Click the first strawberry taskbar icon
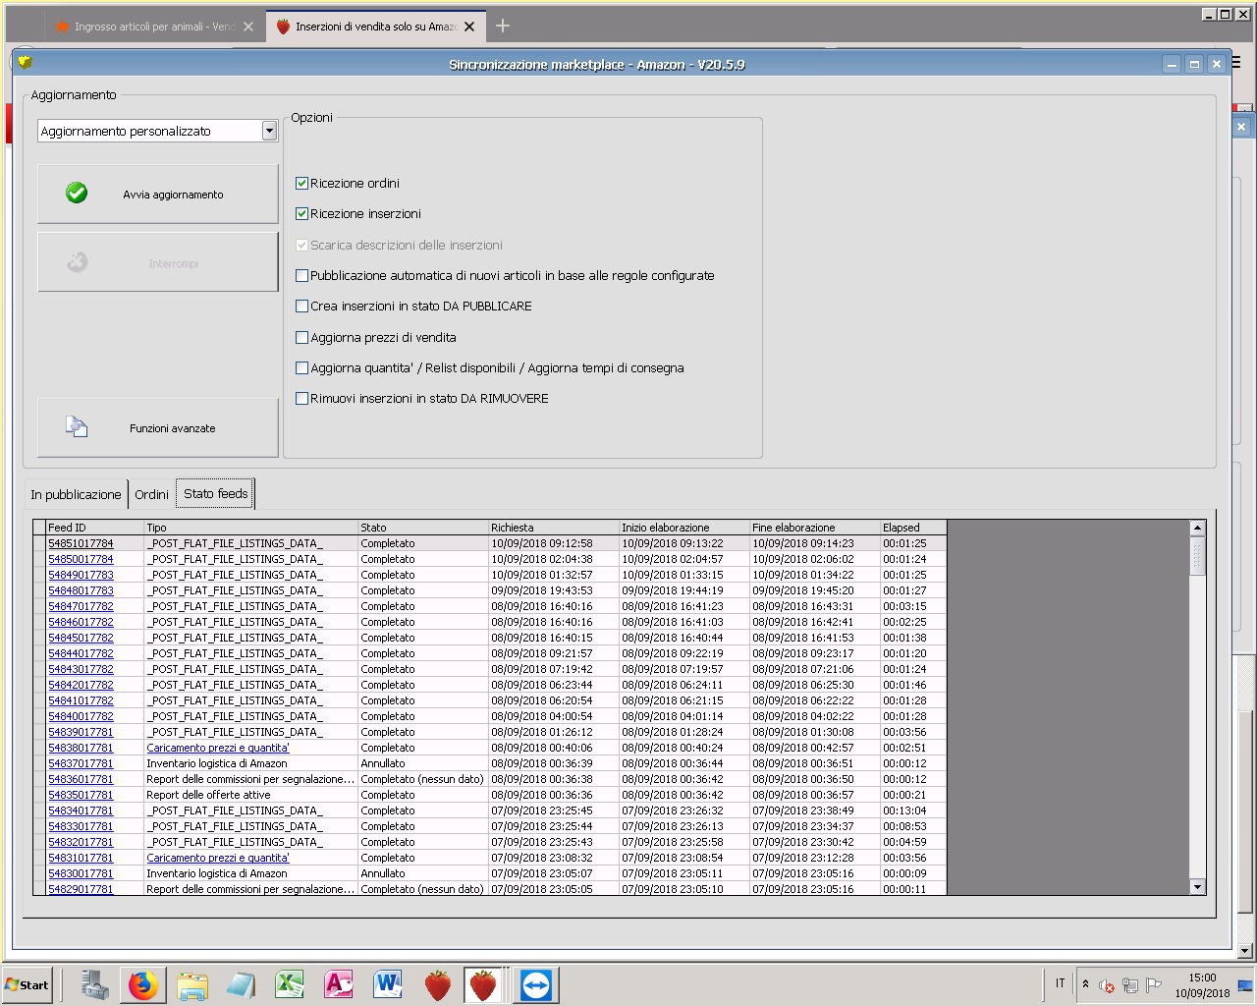 pos(437,985)
